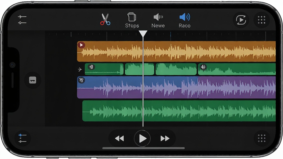Tap the plus-grid badge on long green clip

click(203, 67)
